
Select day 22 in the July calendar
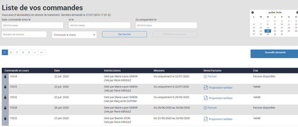pos(268,31)
